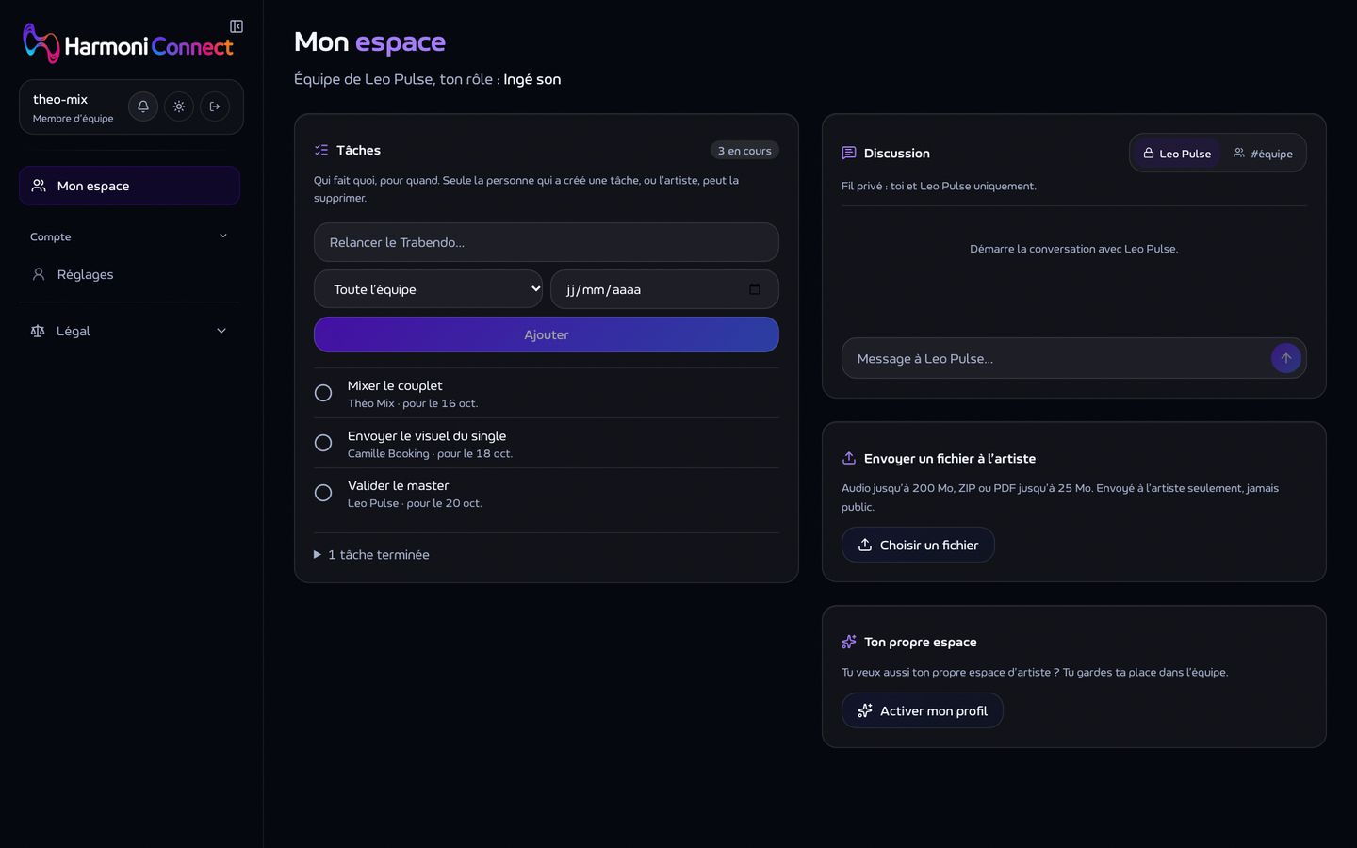Viewport: 1357px width, 848px height.
Task: Collapse the sidebar with the panel icon
Action: [237, 26]
